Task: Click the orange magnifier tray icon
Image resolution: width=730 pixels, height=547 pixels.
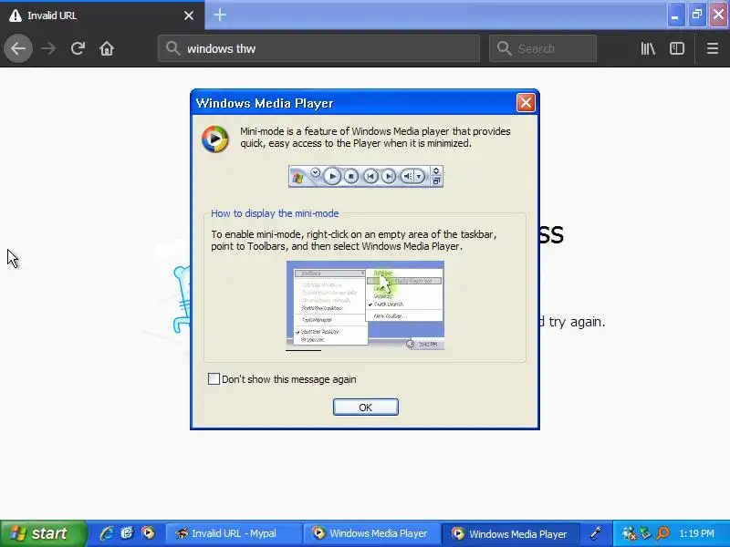Action: tap(662, 533)
